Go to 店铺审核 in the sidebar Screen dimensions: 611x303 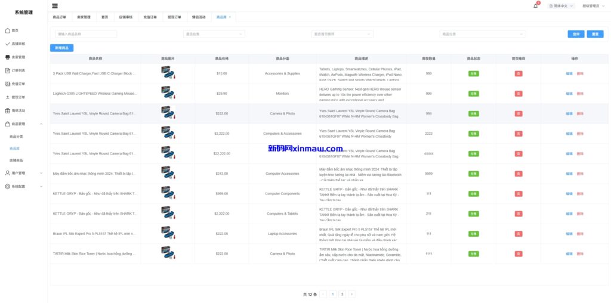18,44
